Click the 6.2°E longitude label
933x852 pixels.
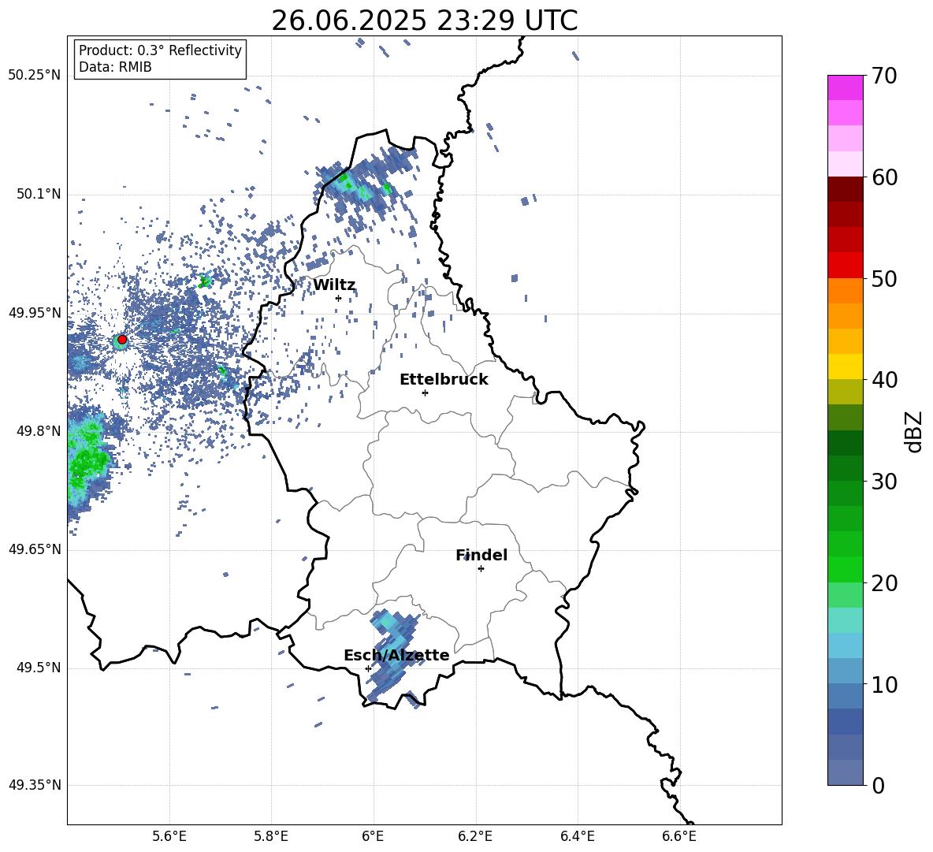tap(475, 836)
